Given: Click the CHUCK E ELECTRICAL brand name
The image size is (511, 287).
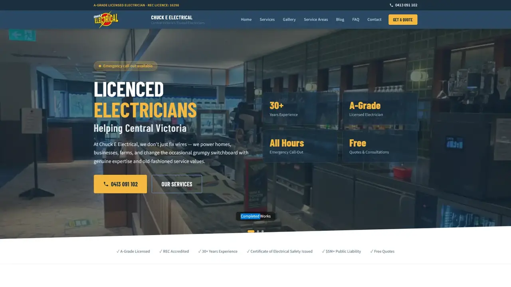Looking at the screenshot, I should (x=172, y=18).
